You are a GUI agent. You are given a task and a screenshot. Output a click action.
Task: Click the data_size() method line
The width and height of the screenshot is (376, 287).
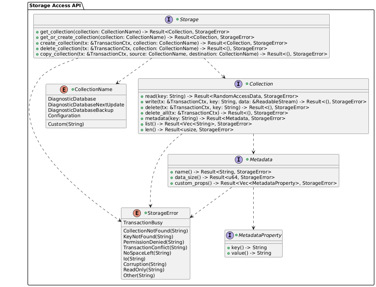(x=225, y=178)
